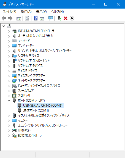Click the Forward arrow toolbar icon
This screenshot has height=158, width=125.
pos(10,18)
